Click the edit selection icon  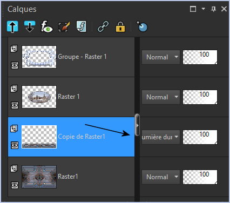coord(64,27)
